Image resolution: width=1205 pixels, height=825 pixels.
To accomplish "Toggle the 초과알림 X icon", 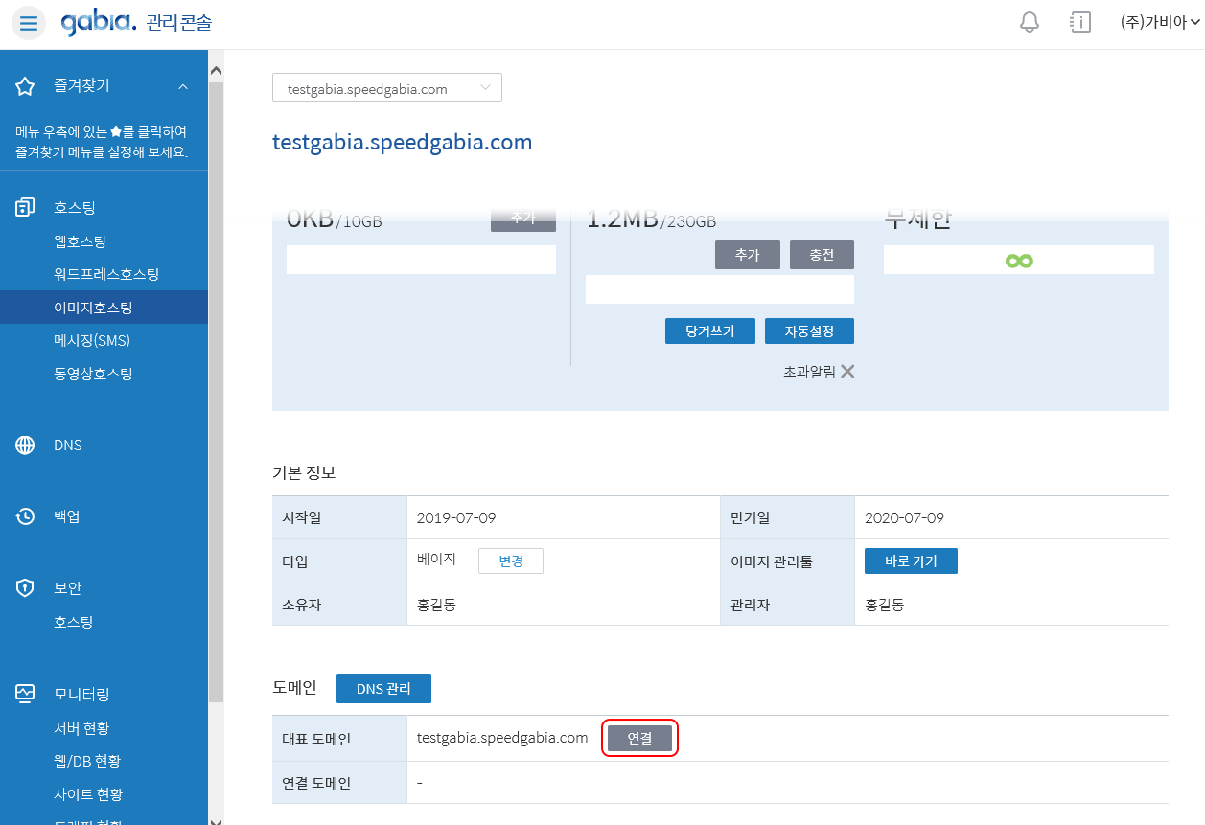I will [x=847, y=372].
